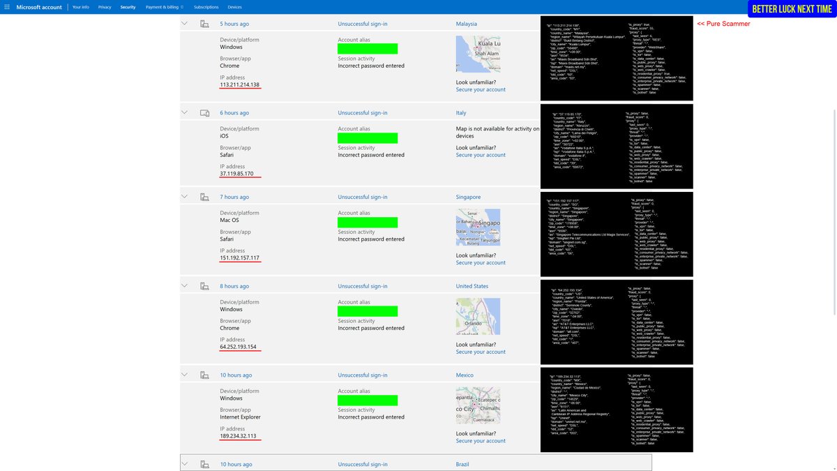Open the Kuala Lumpur map thumbnail
Image resolution: width=837 pixels, height=471 pixels.
[x=478, y=54]
